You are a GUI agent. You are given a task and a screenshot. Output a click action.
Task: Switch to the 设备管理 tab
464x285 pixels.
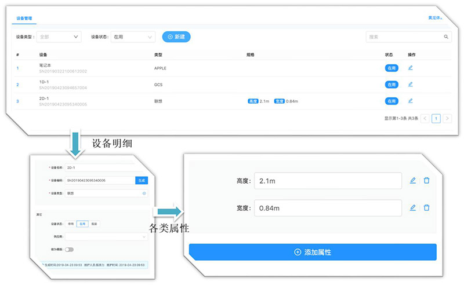[x=24, y=19]
